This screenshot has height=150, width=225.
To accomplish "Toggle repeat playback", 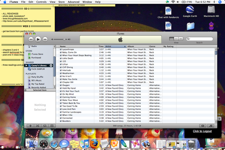I will click(x=45, y=126).
